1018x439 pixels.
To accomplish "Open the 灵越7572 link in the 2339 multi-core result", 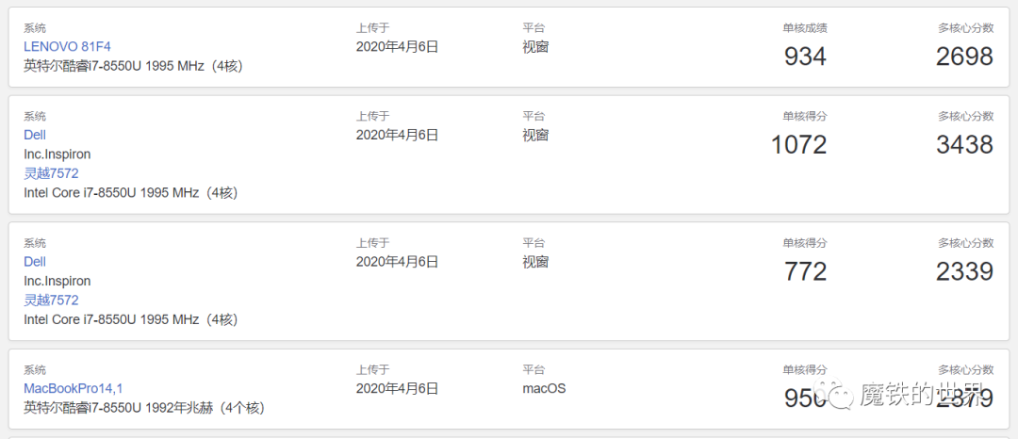I will 51,301.
